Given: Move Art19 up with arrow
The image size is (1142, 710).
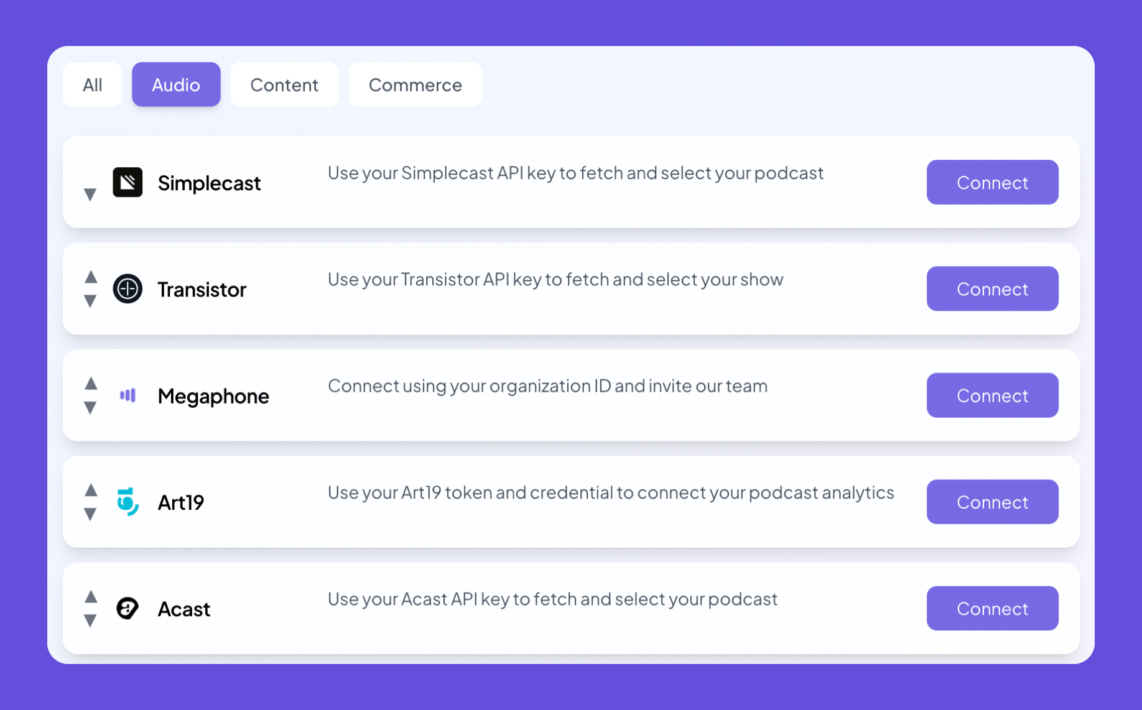Looking at the screenshot, I should [91, 491].
